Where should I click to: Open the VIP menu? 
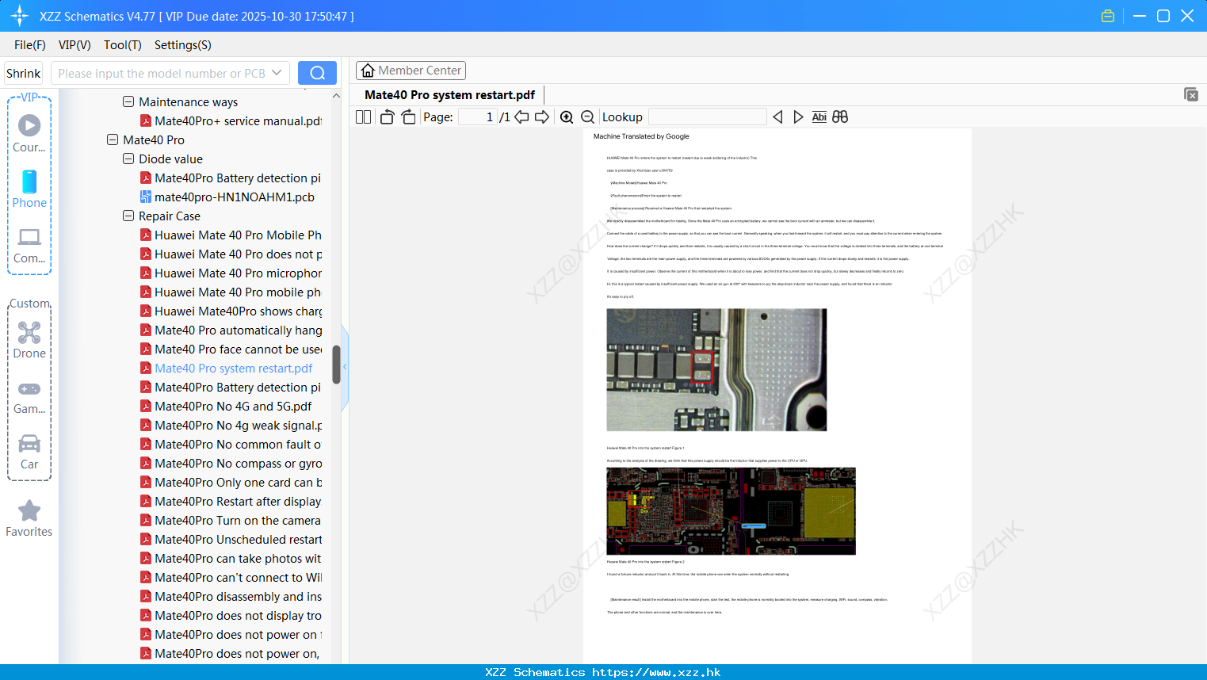coord(74,45)
